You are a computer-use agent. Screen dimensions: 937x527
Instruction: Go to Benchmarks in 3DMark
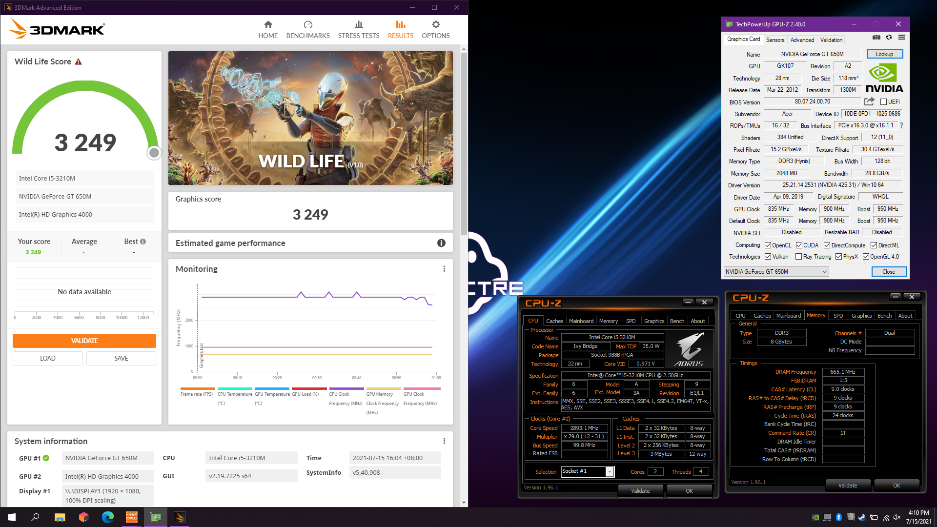coord(308,30)
